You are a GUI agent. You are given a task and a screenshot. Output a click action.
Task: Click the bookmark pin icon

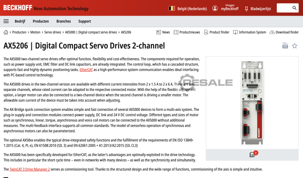[x=246, y=9]
